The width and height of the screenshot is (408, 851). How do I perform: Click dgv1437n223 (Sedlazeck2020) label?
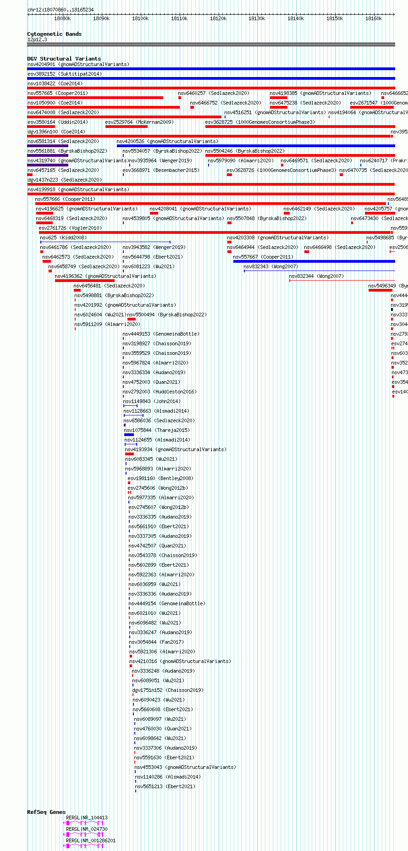point(65,180)
